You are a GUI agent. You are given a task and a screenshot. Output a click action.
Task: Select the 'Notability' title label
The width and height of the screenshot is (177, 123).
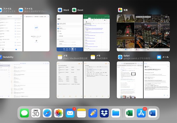[8, 57]
